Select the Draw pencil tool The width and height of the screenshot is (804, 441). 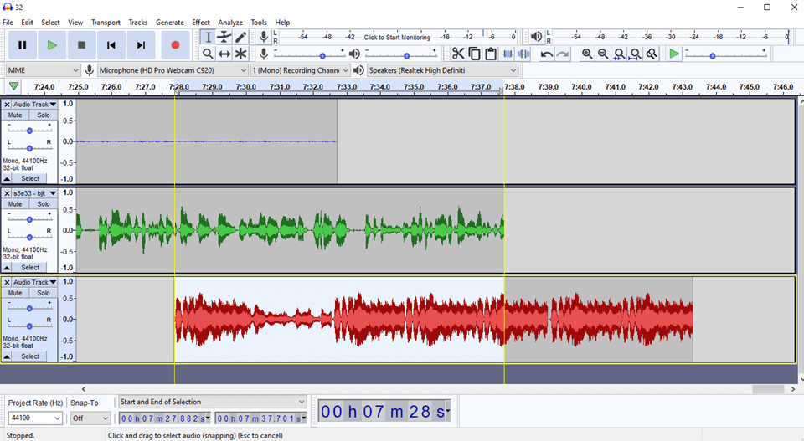(x=241, y=37)
